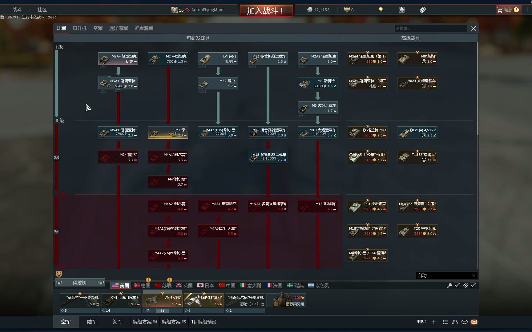The image size is (532, 332).
Task: Click the add squad member plus icon
Action: pyautogui.click(x=434, y=322)
